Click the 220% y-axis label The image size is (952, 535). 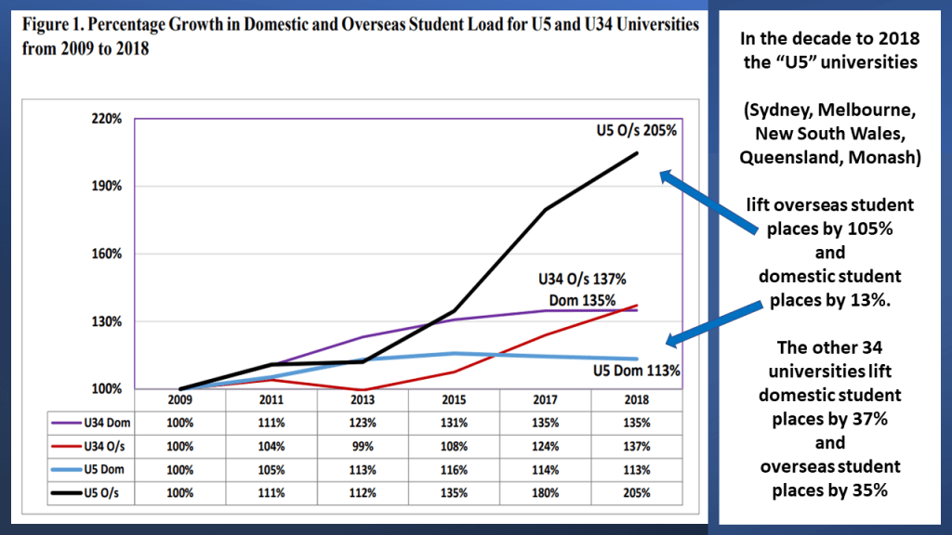[x=106, y=119]
